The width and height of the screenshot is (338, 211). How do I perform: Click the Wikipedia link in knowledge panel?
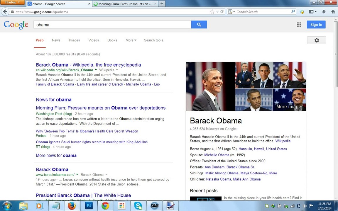coord(283,141)
